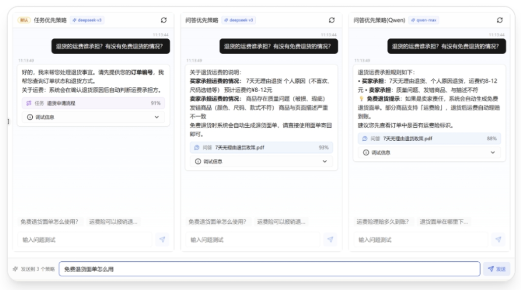Screen dimensions: 521x290
Task: Click the 默认 badge on first panel
Action: (x=24, y=20)
